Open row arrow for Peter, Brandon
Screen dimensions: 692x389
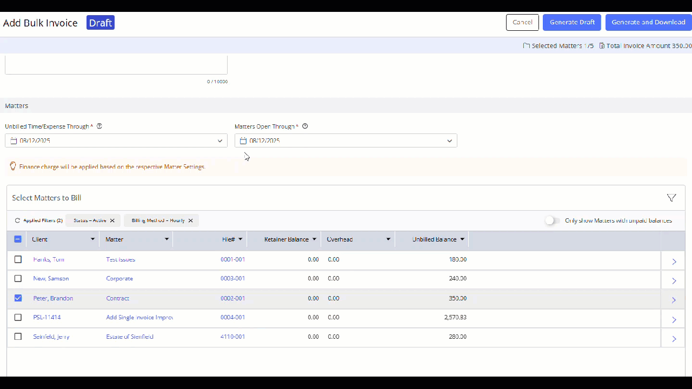(674, 300)
